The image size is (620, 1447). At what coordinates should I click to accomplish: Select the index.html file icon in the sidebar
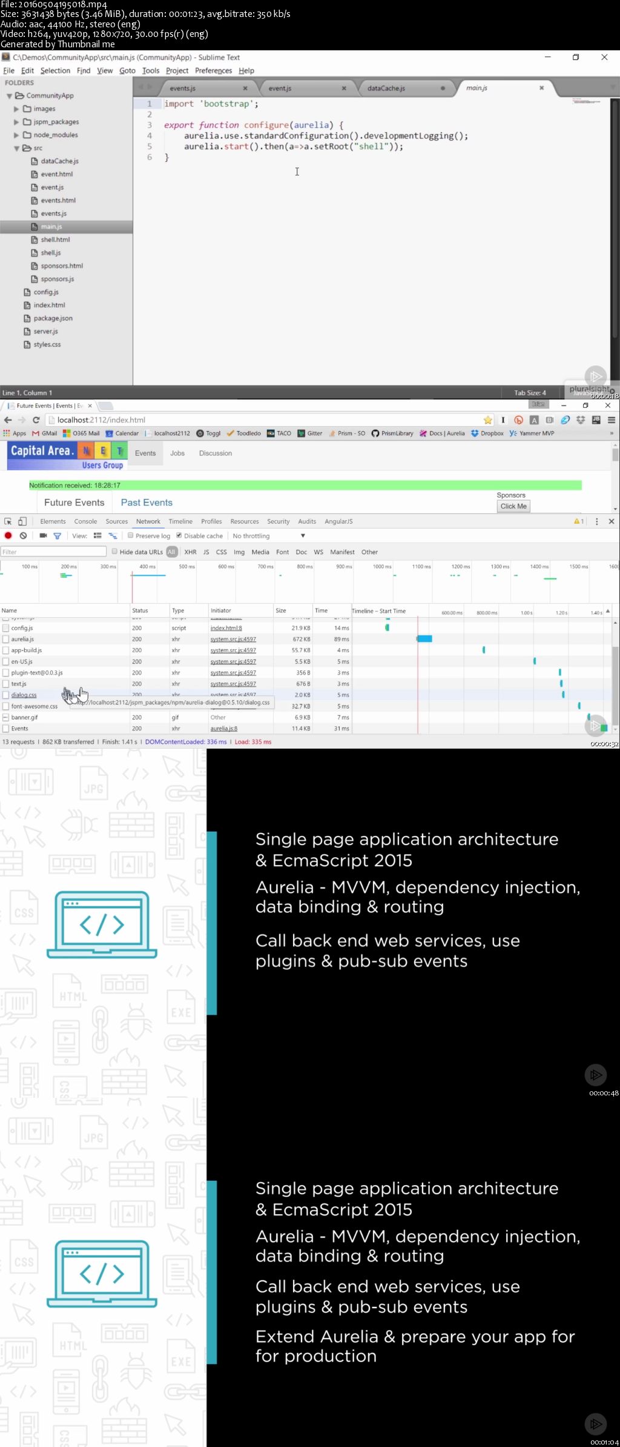click(x=27, y=305)
